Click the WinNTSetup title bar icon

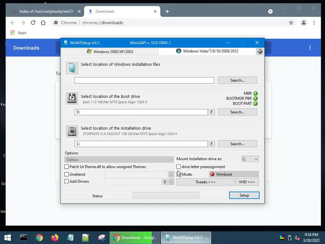[66, 43]
